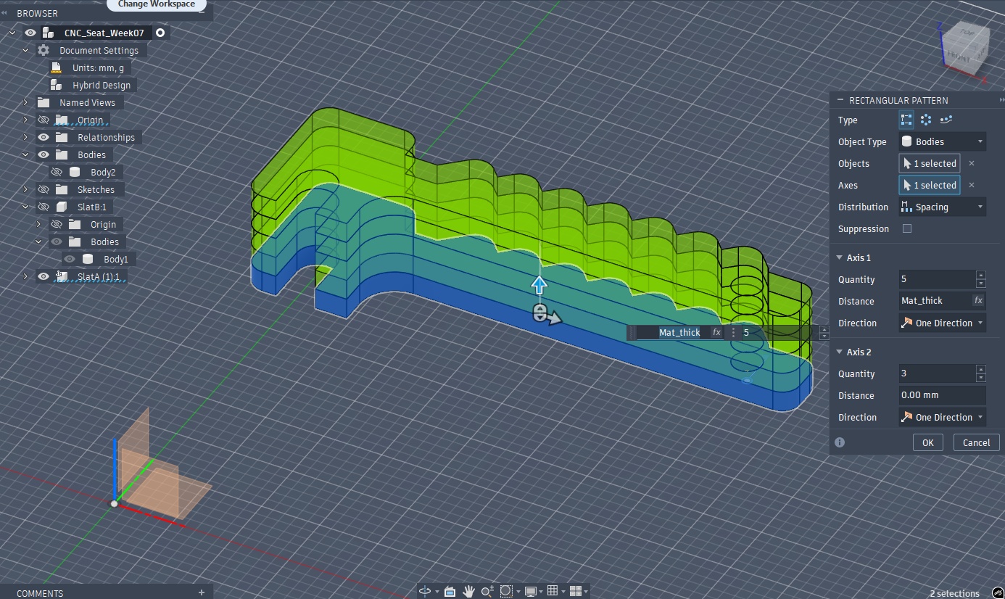The width and height of the screenshot is (1005, 599).
Task: Collapse the Axis 2 section
Action: tap(840, 352)
